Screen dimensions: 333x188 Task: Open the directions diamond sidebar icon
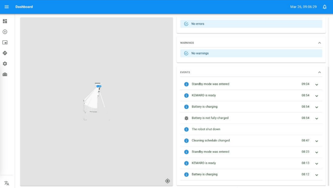[x=5, y=53]
